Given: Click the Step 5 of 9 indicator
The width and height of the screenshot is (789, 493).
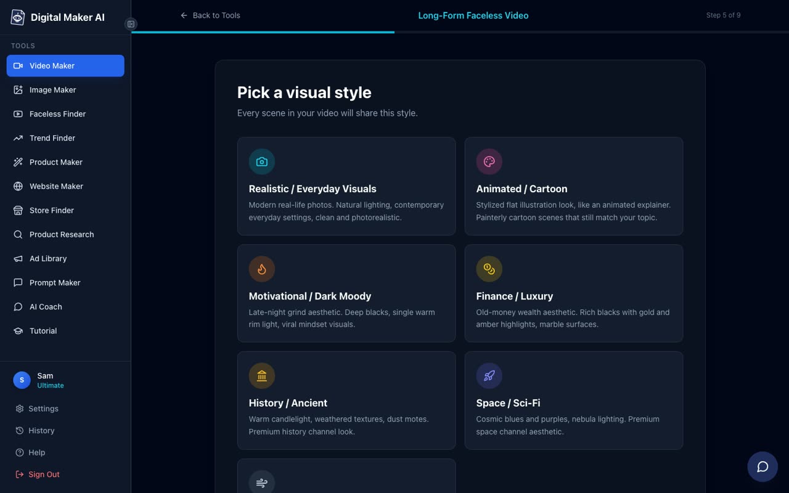Looking at the screenshot, I should click(x=723, y=15).
